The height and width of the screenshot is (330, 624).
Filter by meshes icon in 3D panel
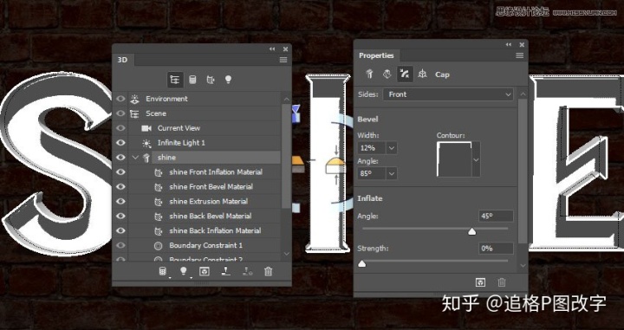pos(192,80)
